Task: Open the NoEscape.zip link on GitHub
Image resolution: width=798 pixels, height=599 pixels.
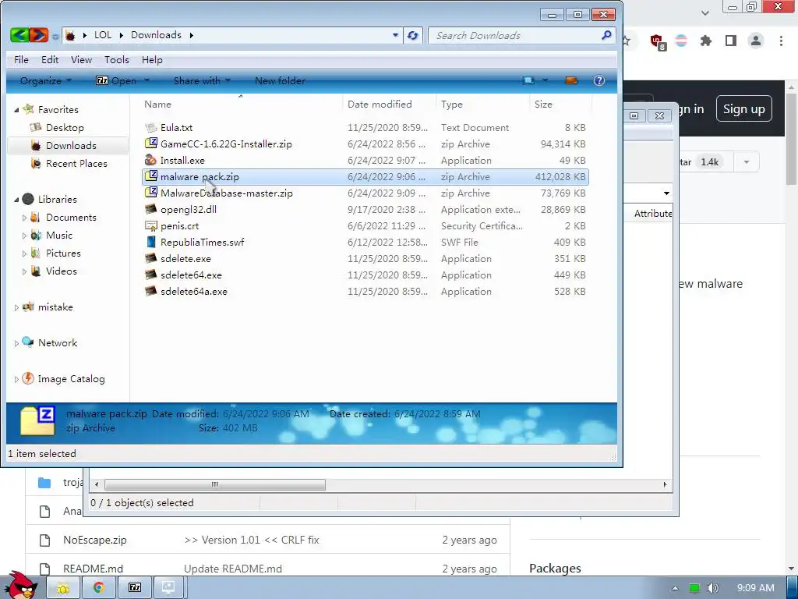Action: point(94,540)
